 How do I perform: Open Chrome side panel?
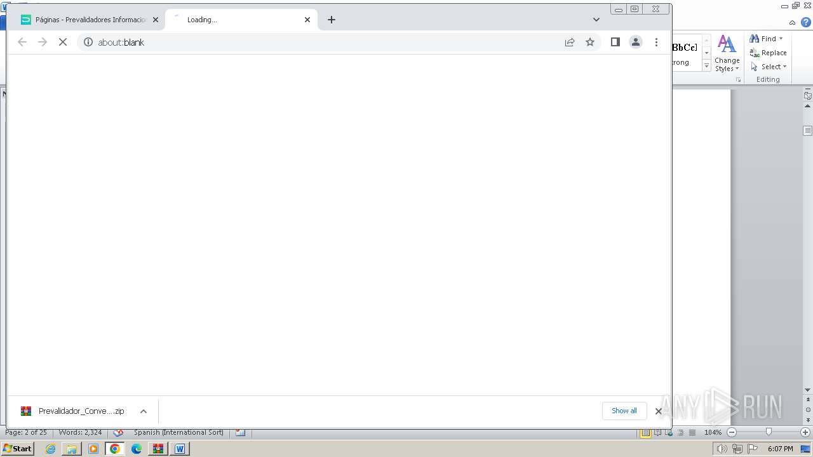(x=615, y=42)
